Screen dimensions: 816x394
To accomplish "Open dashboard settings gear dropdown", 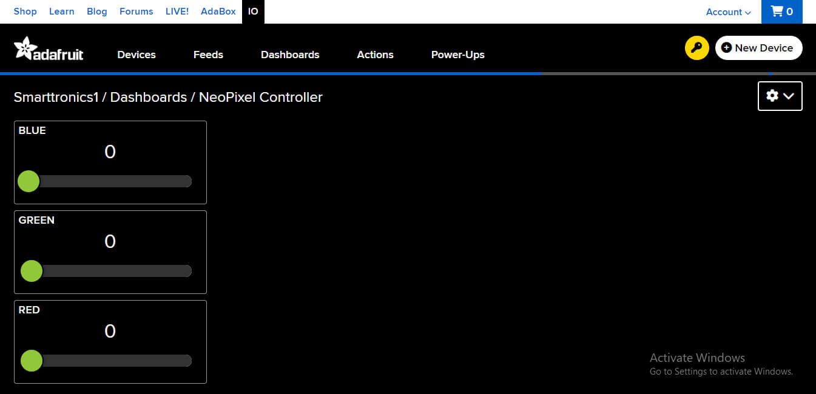I will pyautogui.click(x=780, y=96).
